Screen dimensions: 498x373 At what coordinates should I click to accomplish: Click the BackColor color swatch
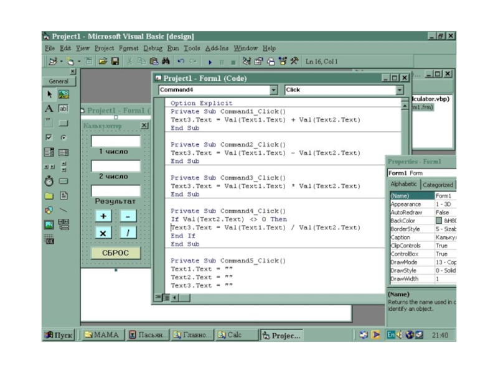tap(439, 221)
